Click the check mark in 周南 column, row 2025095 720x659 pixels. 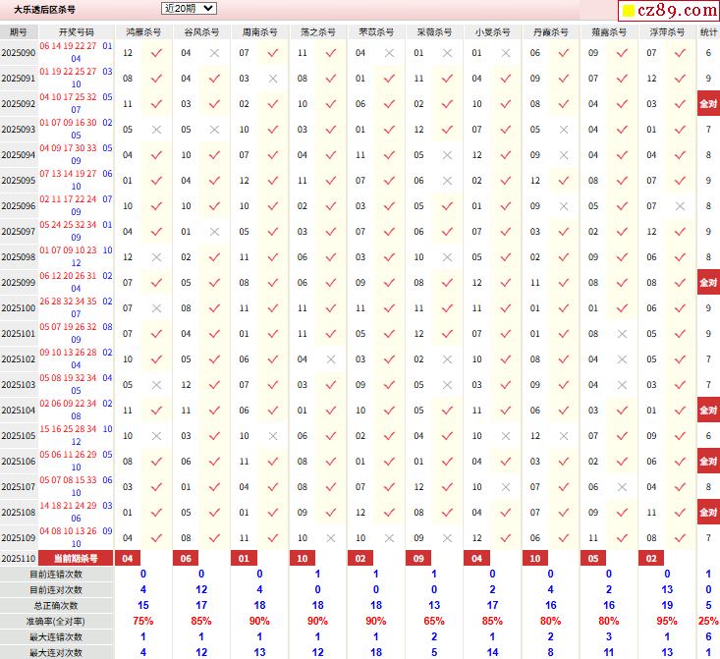tap(273, 181)
